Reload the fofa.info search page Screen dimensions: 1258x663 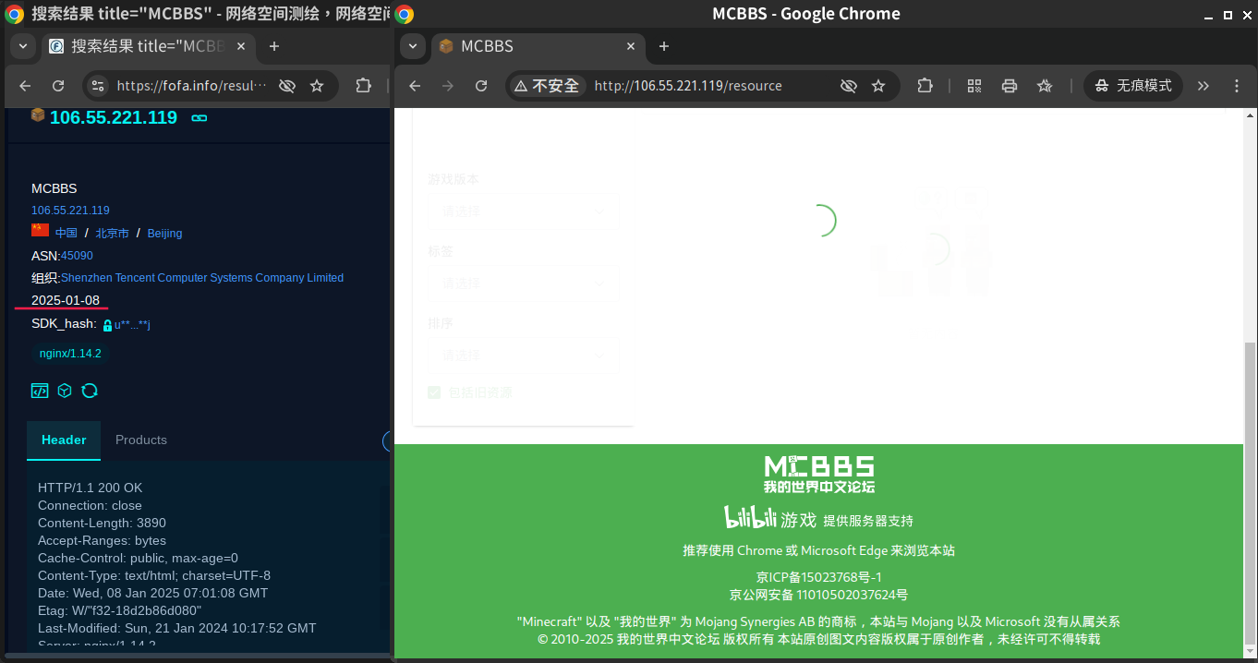(58, 86)
